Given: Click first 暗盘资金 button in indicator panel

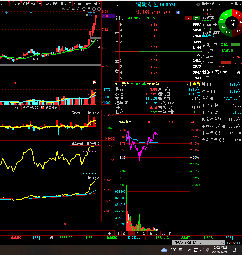Looking at the screenshot, I should (77, 112).
